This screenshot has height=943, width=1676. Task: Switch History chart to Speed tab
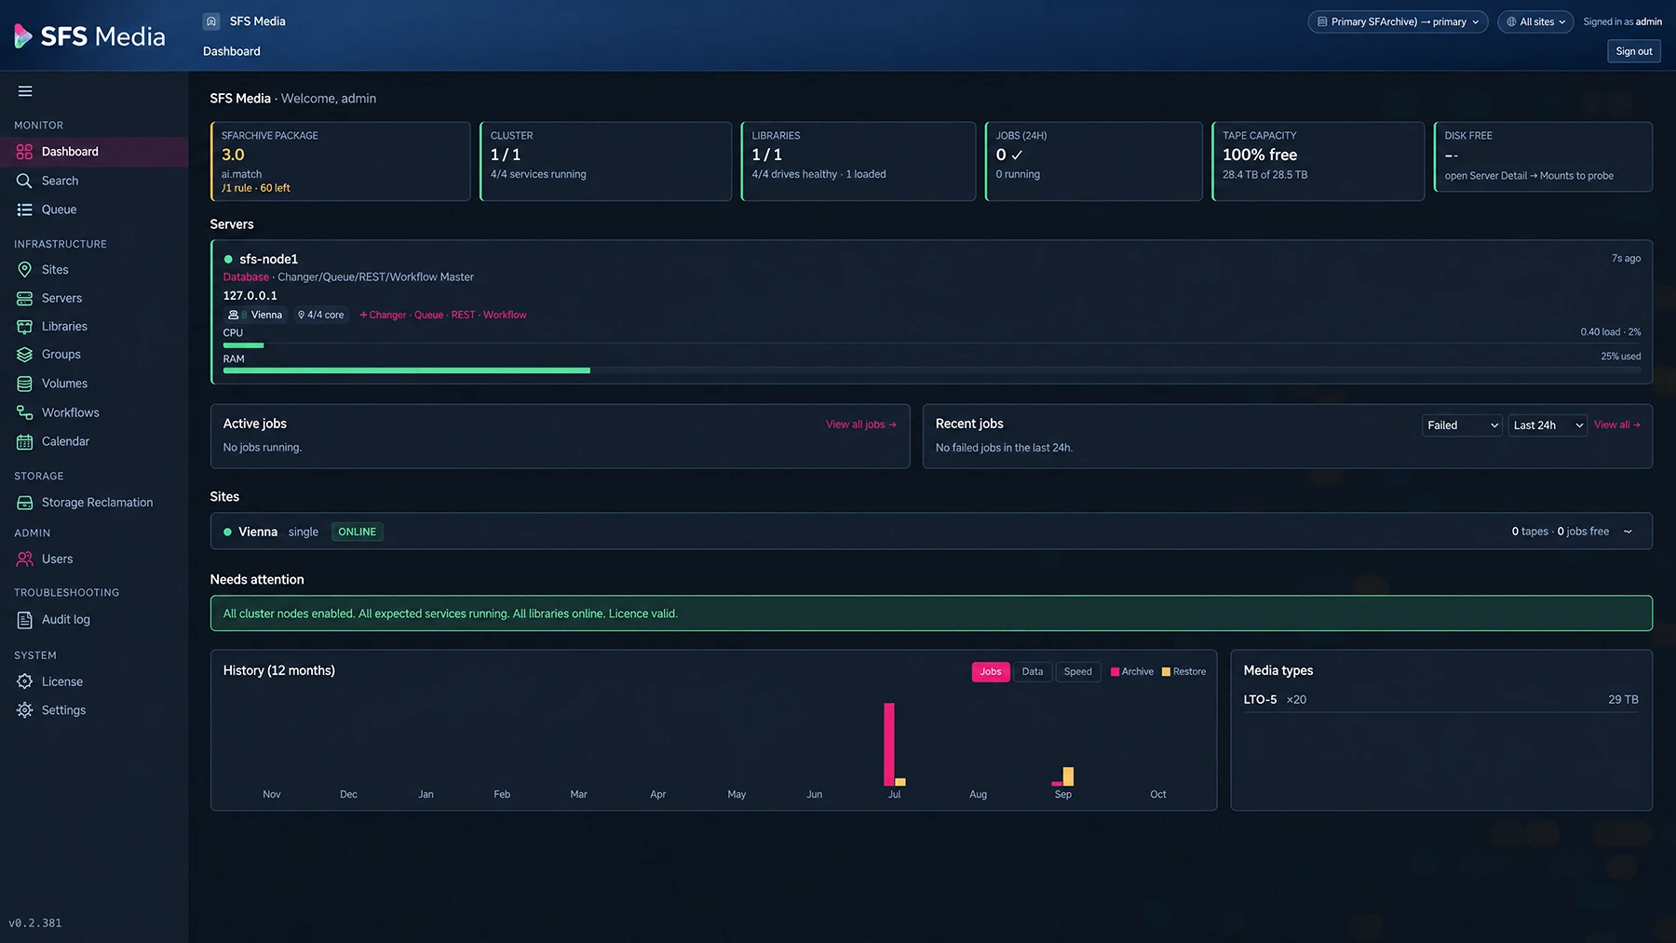tap(1078, 672)
